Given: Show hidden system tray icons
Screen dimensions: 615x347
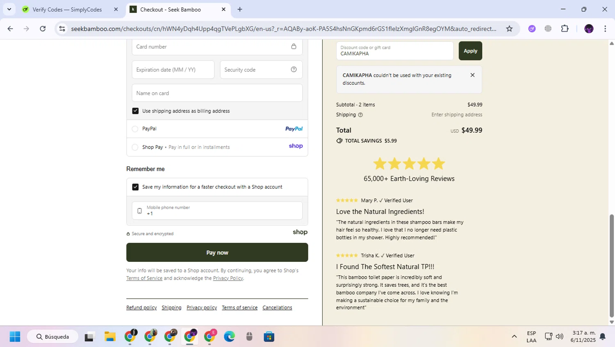Looking at the screenshot, I should pyautogui.click(x=514, y=336).
